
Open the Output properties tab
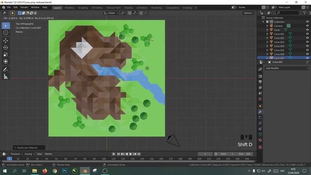pyautogui.click(x=260, y=82)
